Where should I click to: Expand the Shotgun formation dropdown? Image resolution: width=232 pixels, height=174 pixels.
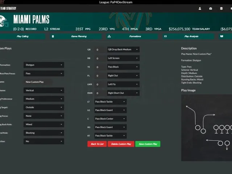tap(44, 65)
